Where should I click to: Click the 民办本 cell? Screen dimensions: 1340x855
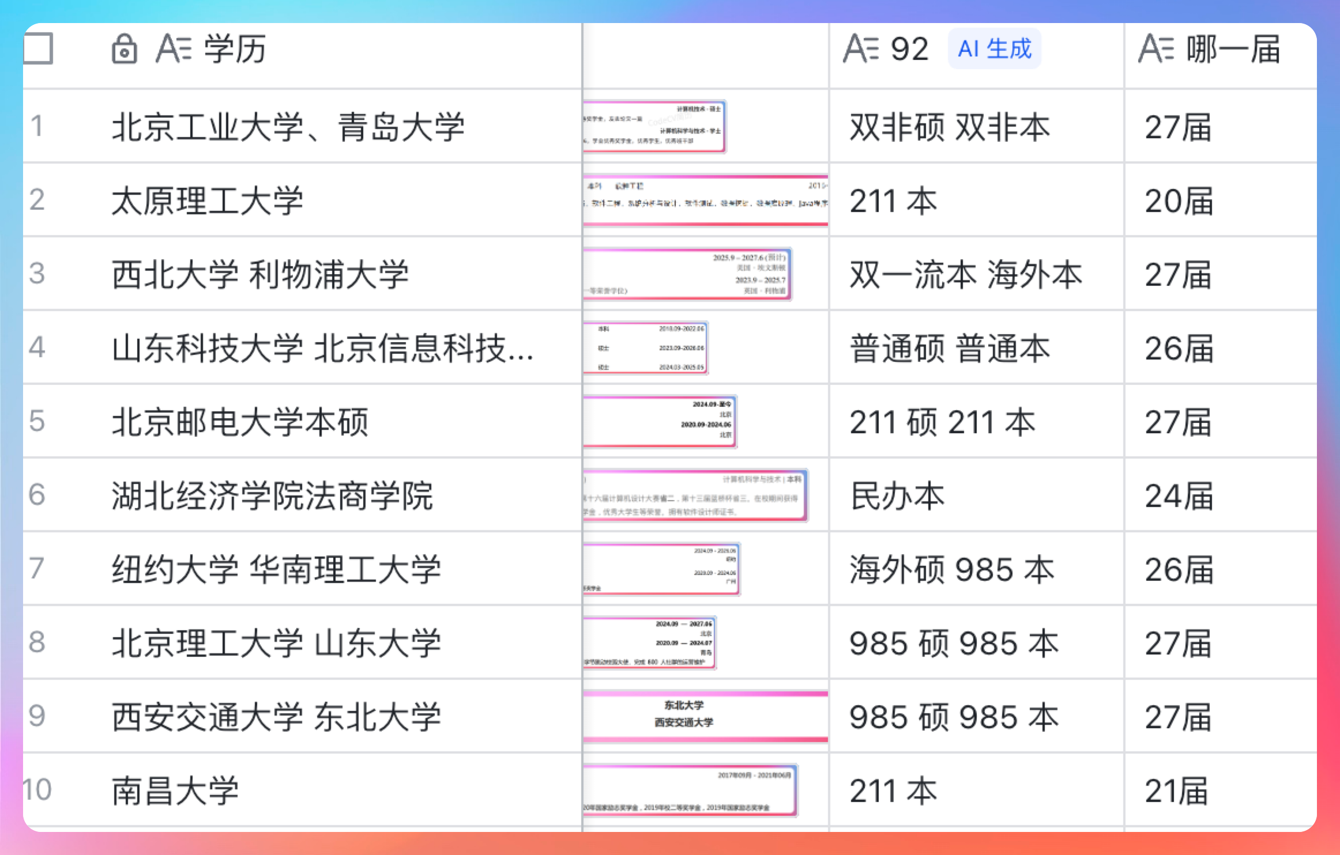(897, 495)
